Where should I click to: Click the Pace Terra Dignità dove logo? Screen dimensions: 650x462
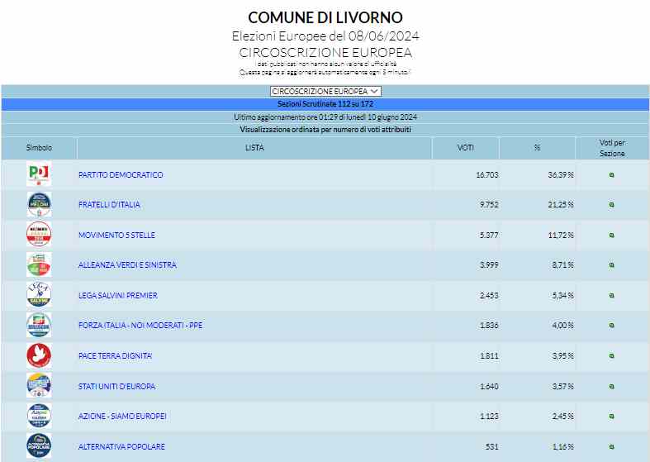pyautogui.click(x=39, y=355)
